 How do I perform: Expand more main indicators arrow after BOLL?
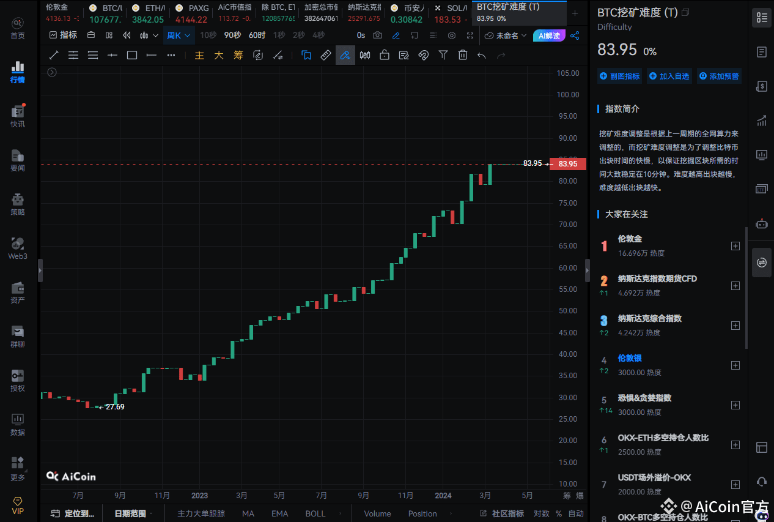point(339,513)
